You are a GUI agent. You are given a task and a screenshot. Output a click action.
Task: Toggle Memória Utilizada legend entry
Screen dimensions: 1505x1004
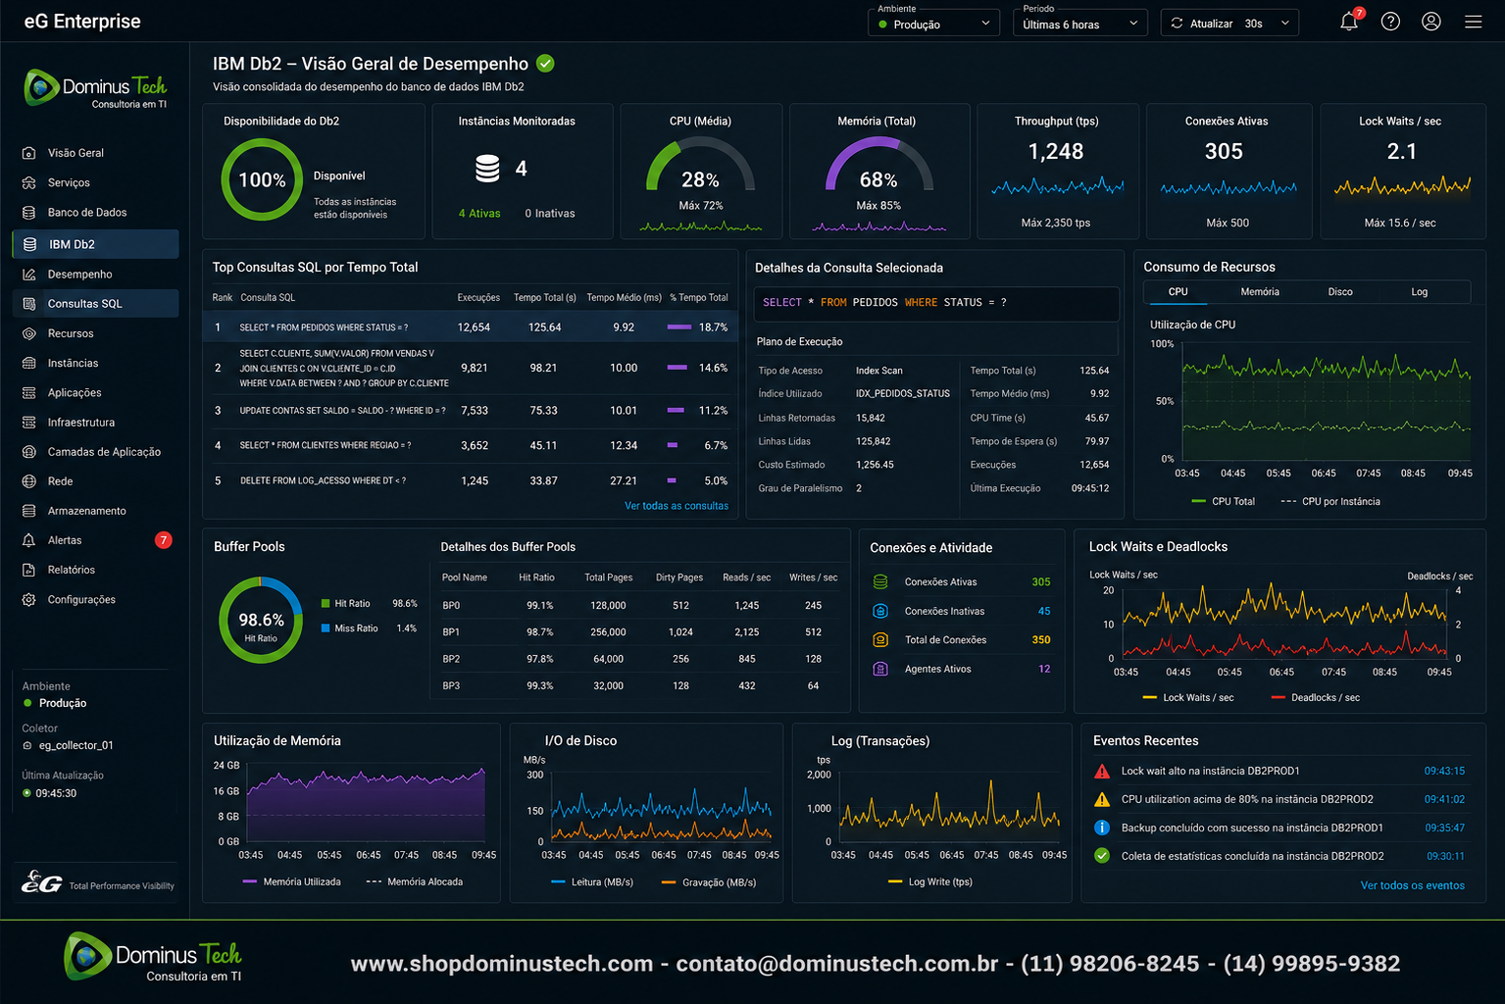[291, 882]
